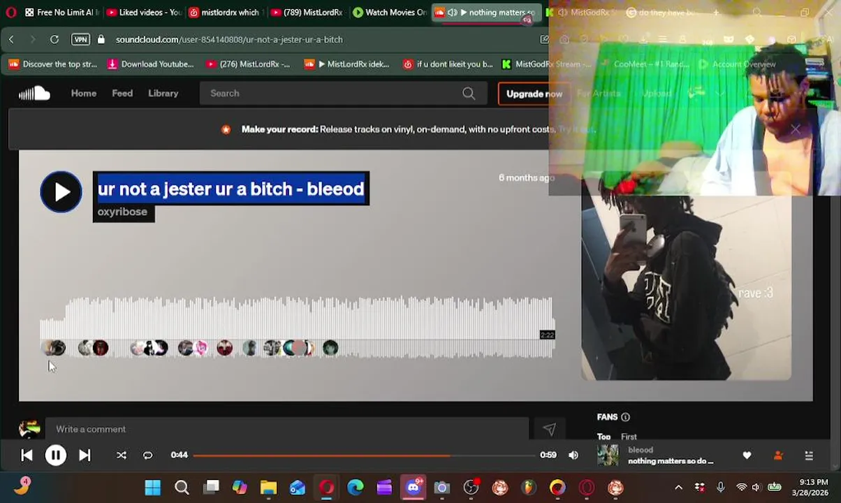This screenshot has height=503, width=841.
Task: Open the Discord app in the taskbar
Action: click(414, 486)
